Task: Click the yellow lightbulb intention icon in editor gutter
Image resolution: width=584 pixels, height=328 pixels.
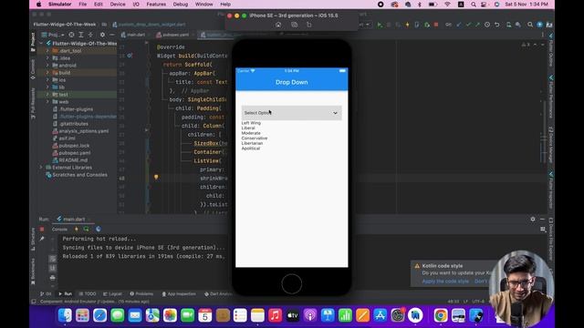Action: 156,178
